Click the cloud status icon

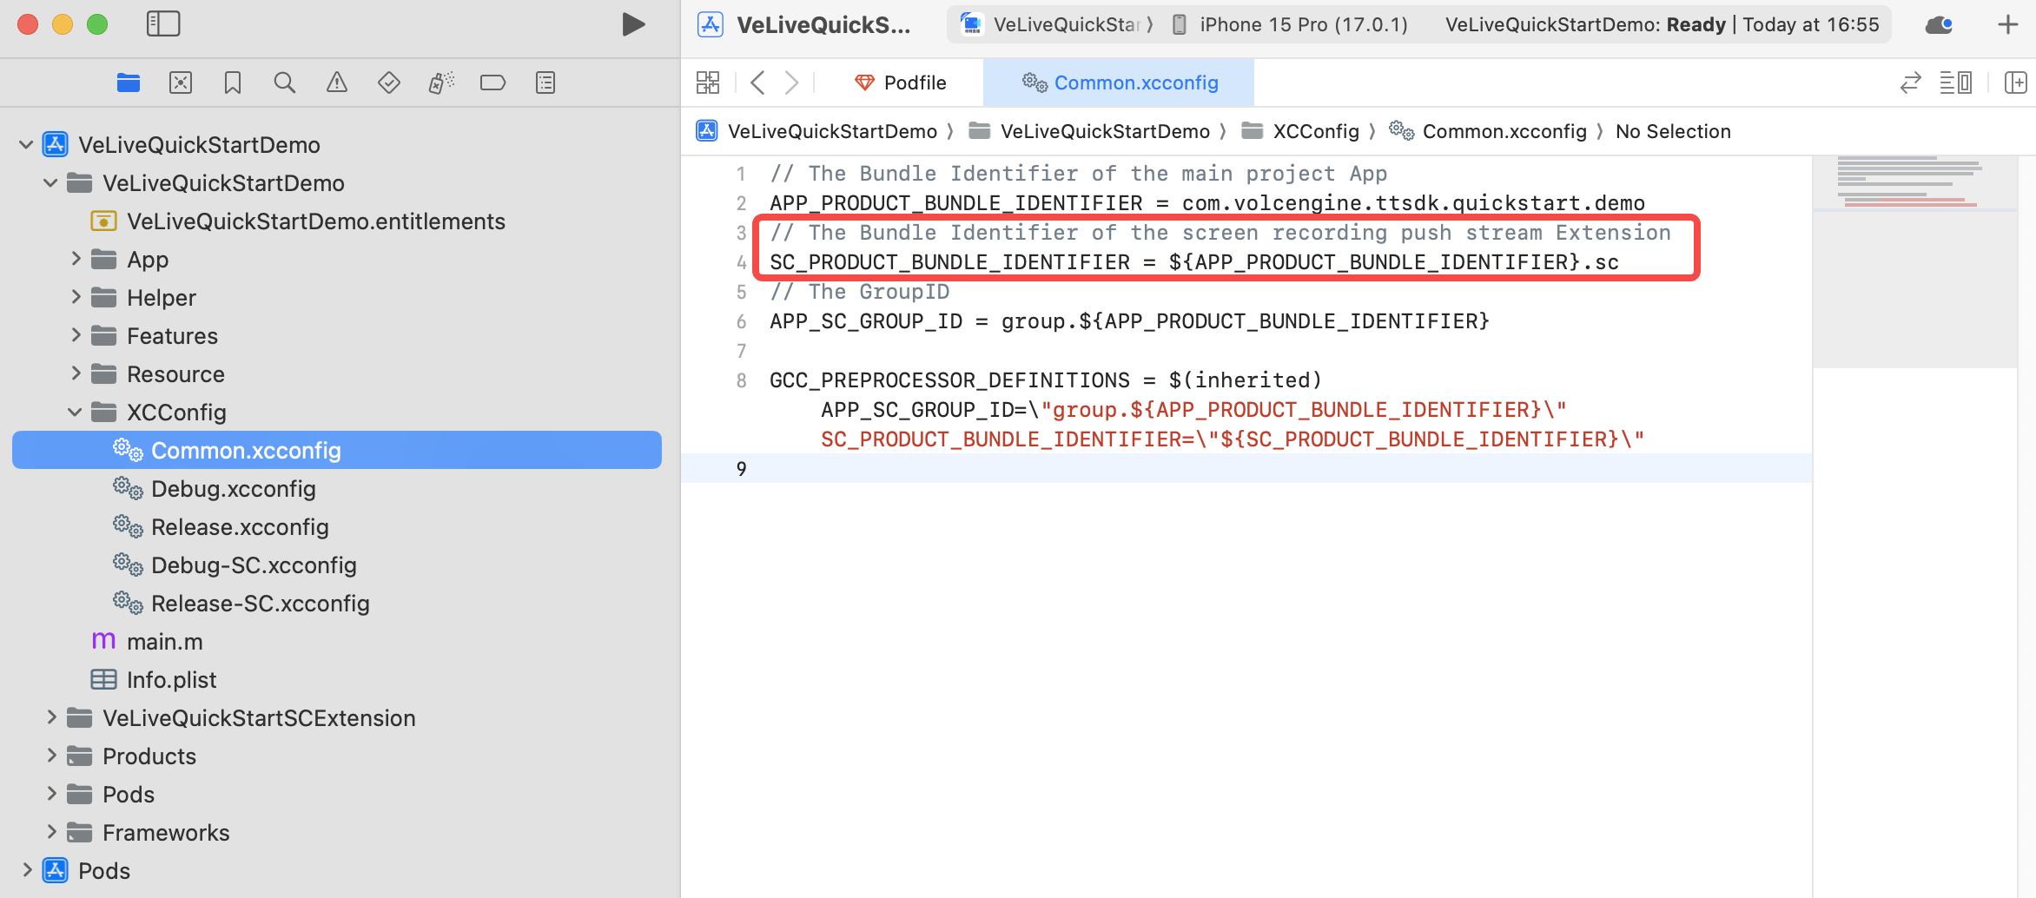1940,24
